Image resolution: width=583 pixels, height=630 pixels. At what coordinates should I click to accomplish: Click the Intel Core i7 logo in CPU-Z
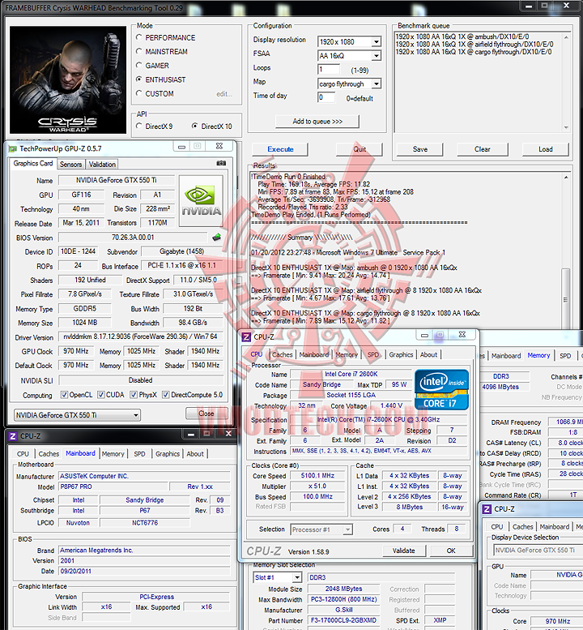point(441,390)
